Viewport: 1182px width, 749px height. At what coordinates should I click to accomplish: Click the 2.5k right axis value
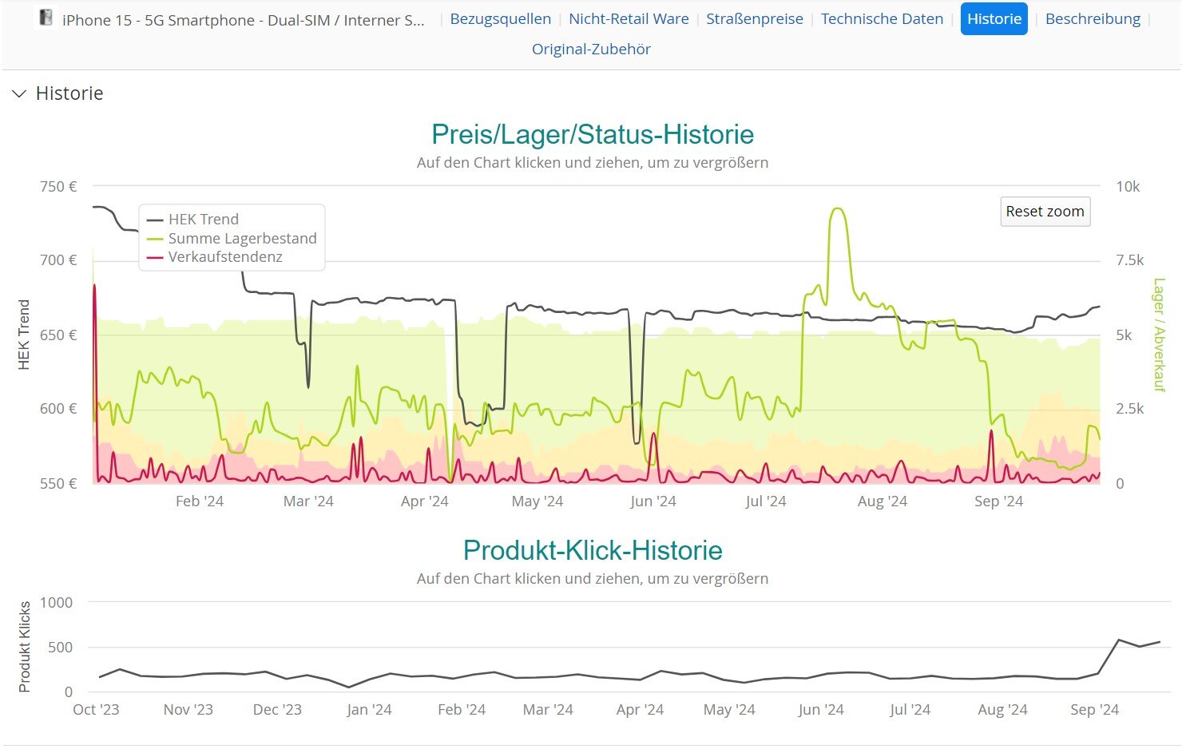point(1129,409)
